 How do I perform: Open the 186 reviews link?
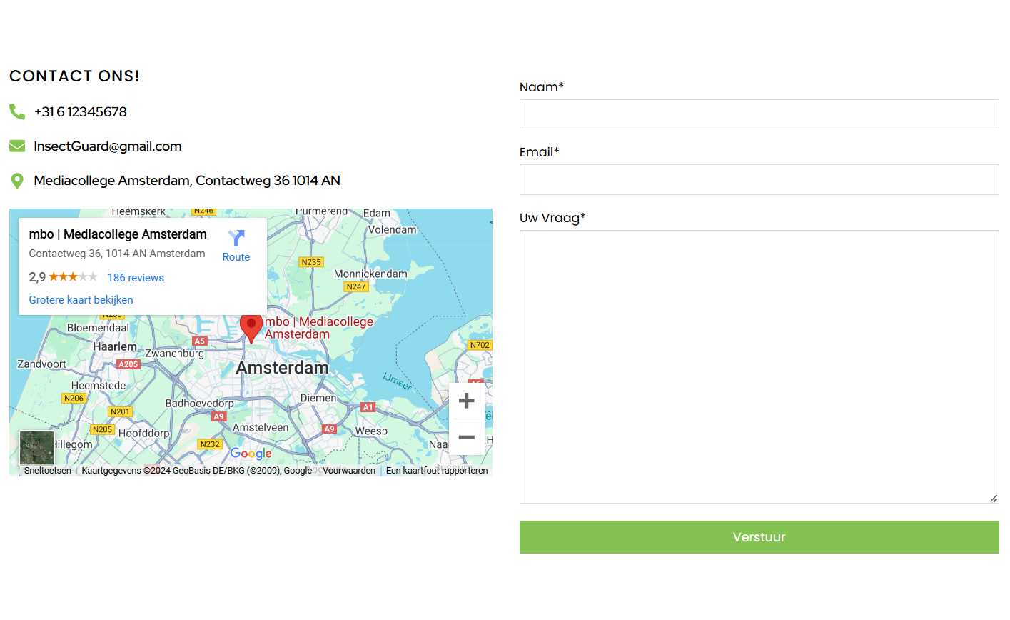coord(136,278)
